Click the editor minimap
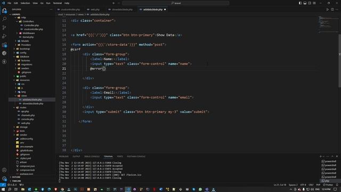 [x=328, y=24]
